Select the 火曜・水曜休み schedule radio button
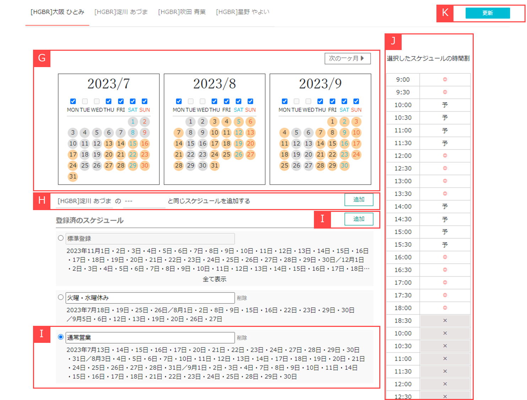The image size is (527, 400). click(x=61, y=297)
